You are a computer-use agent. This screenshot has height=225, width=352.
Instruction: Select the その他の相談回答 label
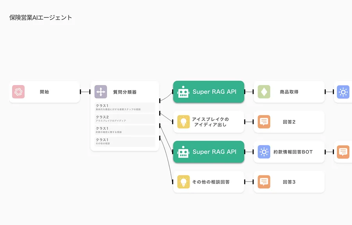pos(211,182)
